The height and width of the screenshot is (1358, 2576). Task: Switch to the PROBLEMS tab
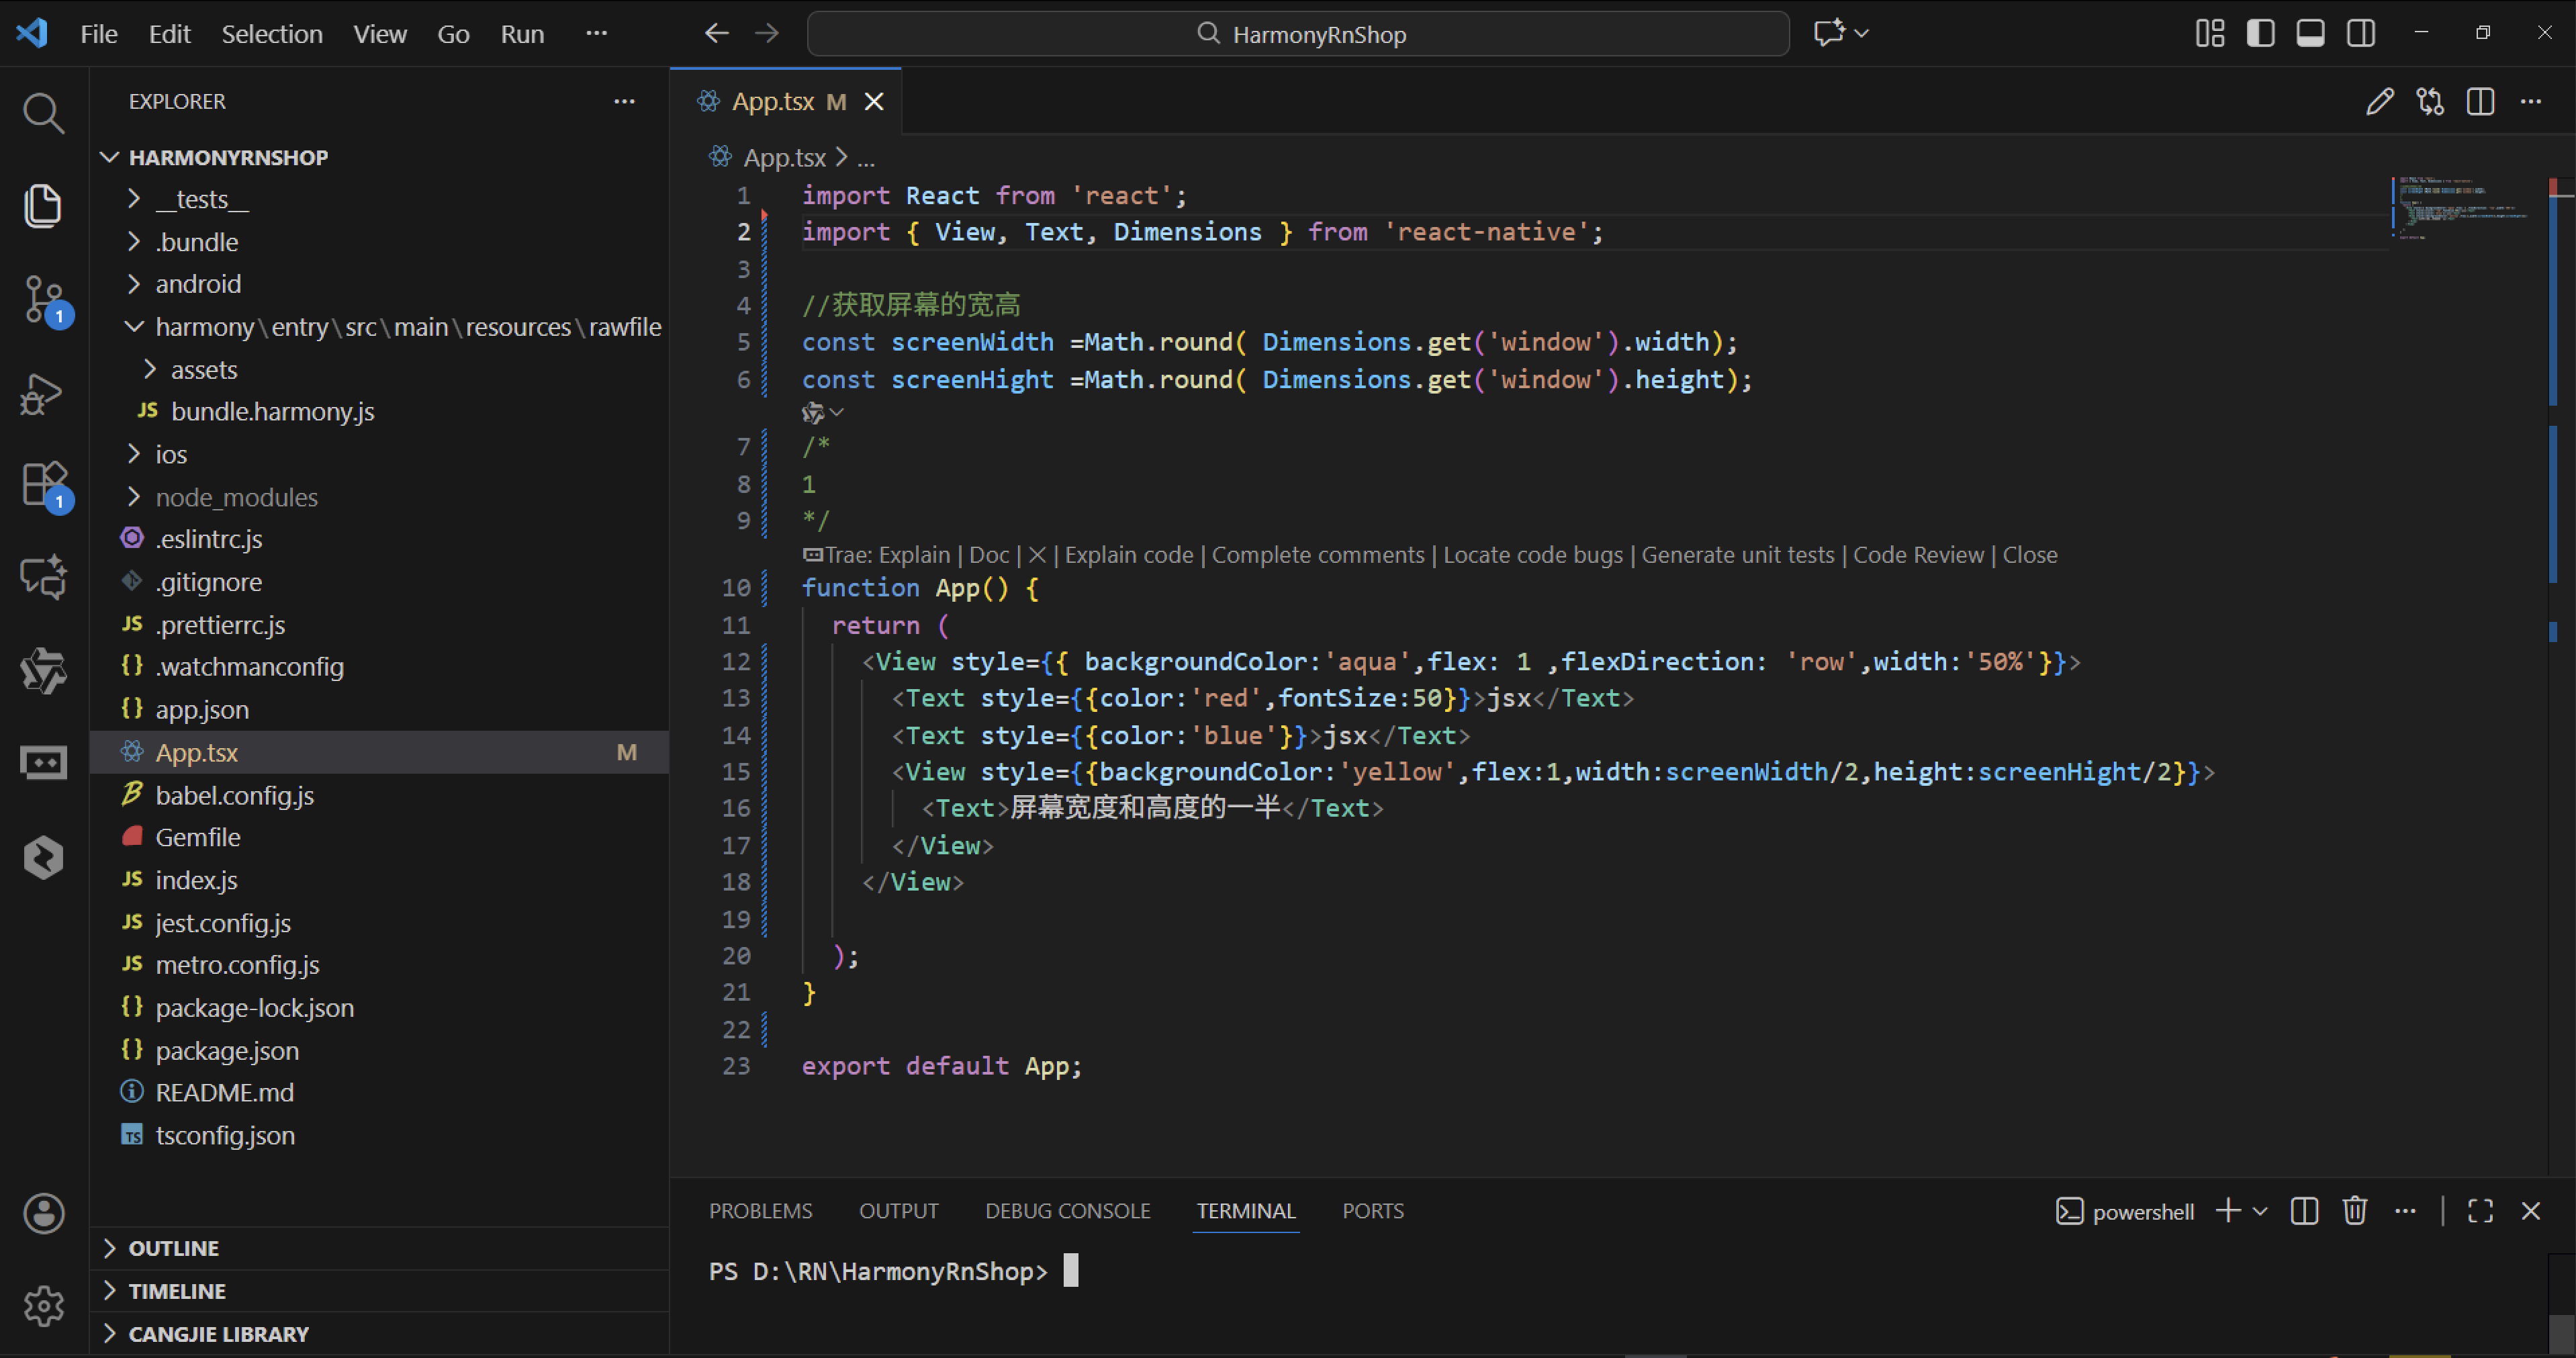point(761,1211)
